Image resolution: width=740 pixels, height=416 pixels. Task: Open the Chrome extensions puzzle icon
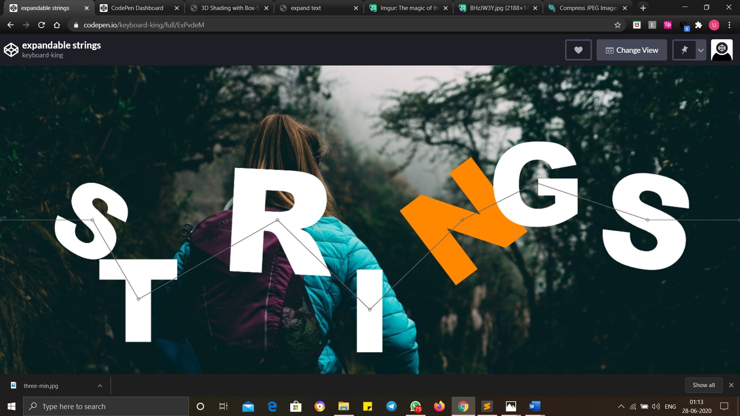[698, 25]
